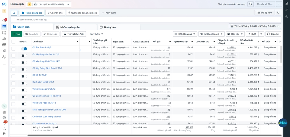Switch to the Nhóm quảng cáo tab
This screenshot has width=290, height=137.
pyautogui.click(x=76, y=27)
